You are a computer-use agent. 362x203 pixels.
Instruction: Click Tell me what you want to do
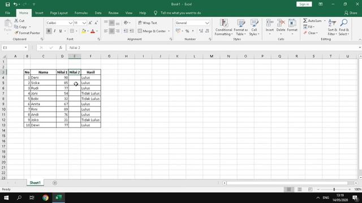[181, 13]
